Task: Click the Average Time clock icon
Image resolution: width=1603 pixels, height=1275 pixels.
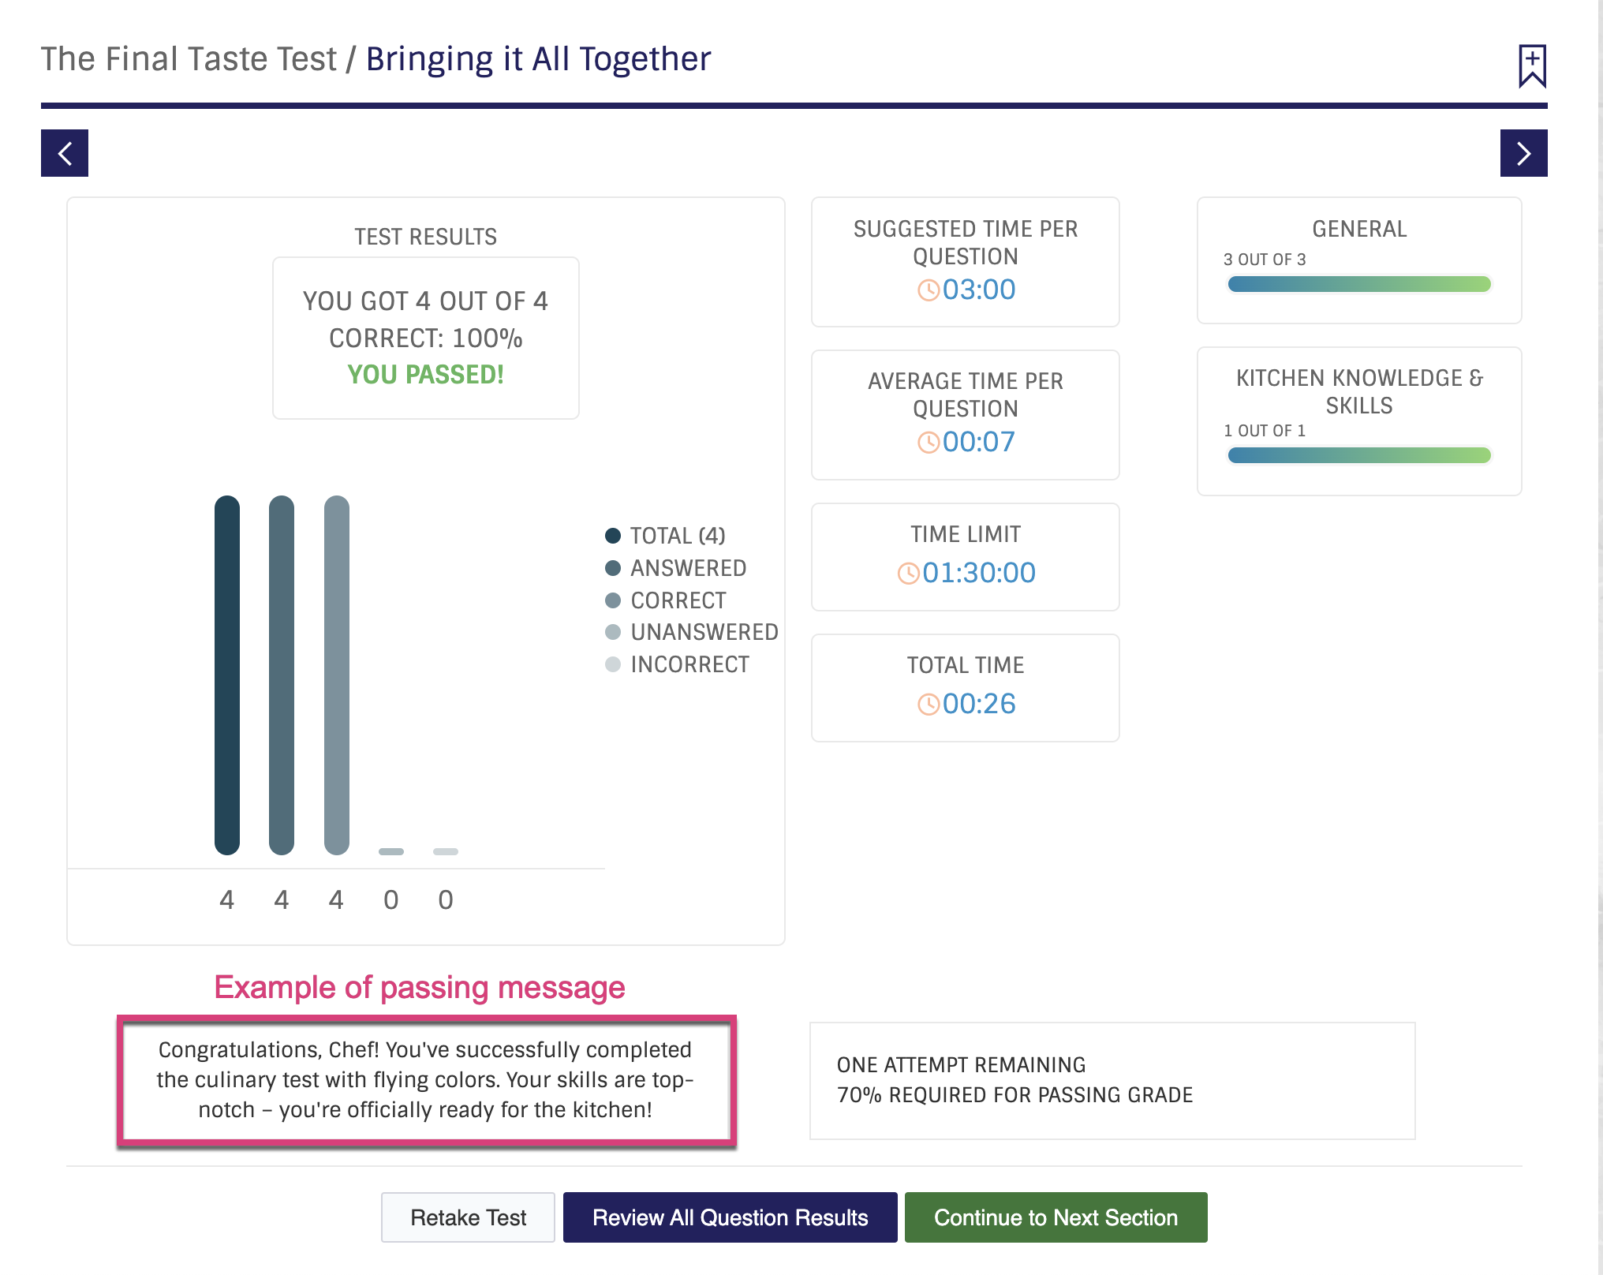Action: point(929,443)
